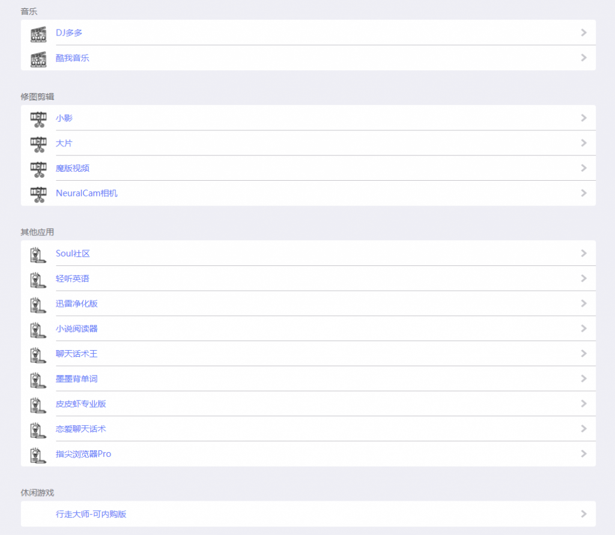The height and width of the screenshot is (535, 615).
Task: Click the 修图剪辑 section heading
Action: (37, 97)
